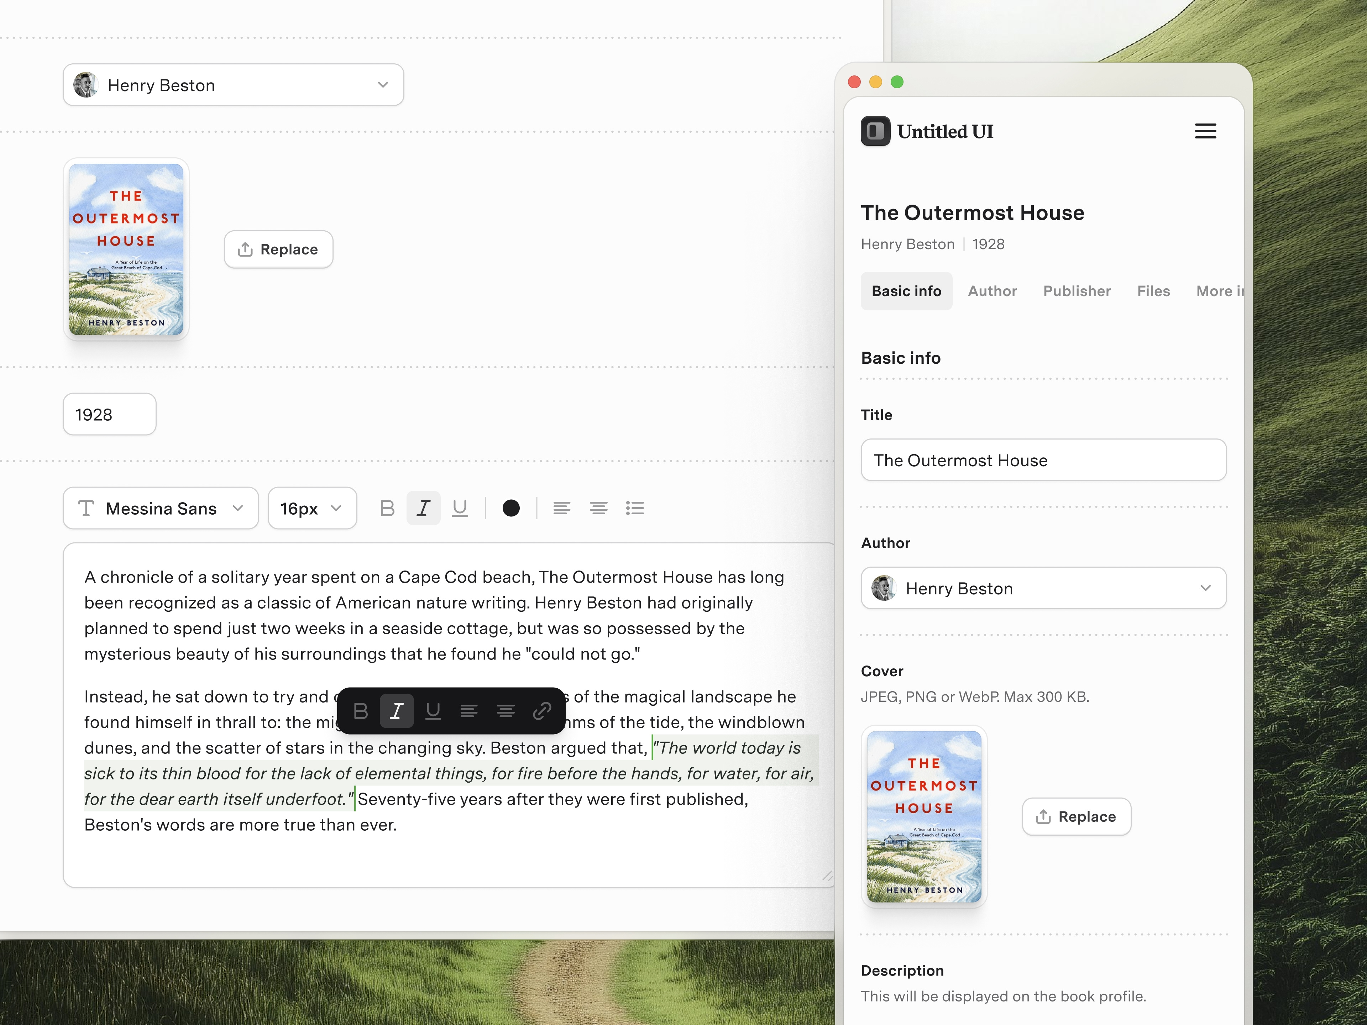Open the black text color swatch
This screenshot has width=1367, height=1025.
[511, 509]
